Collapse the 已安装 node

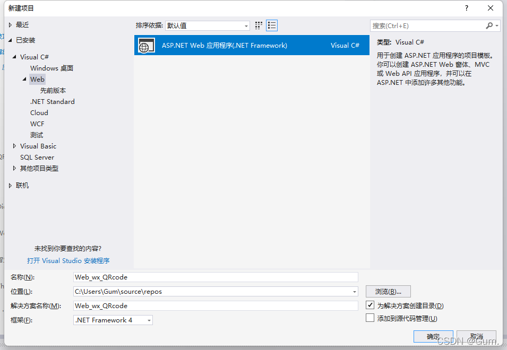click(x=10, y=40)
